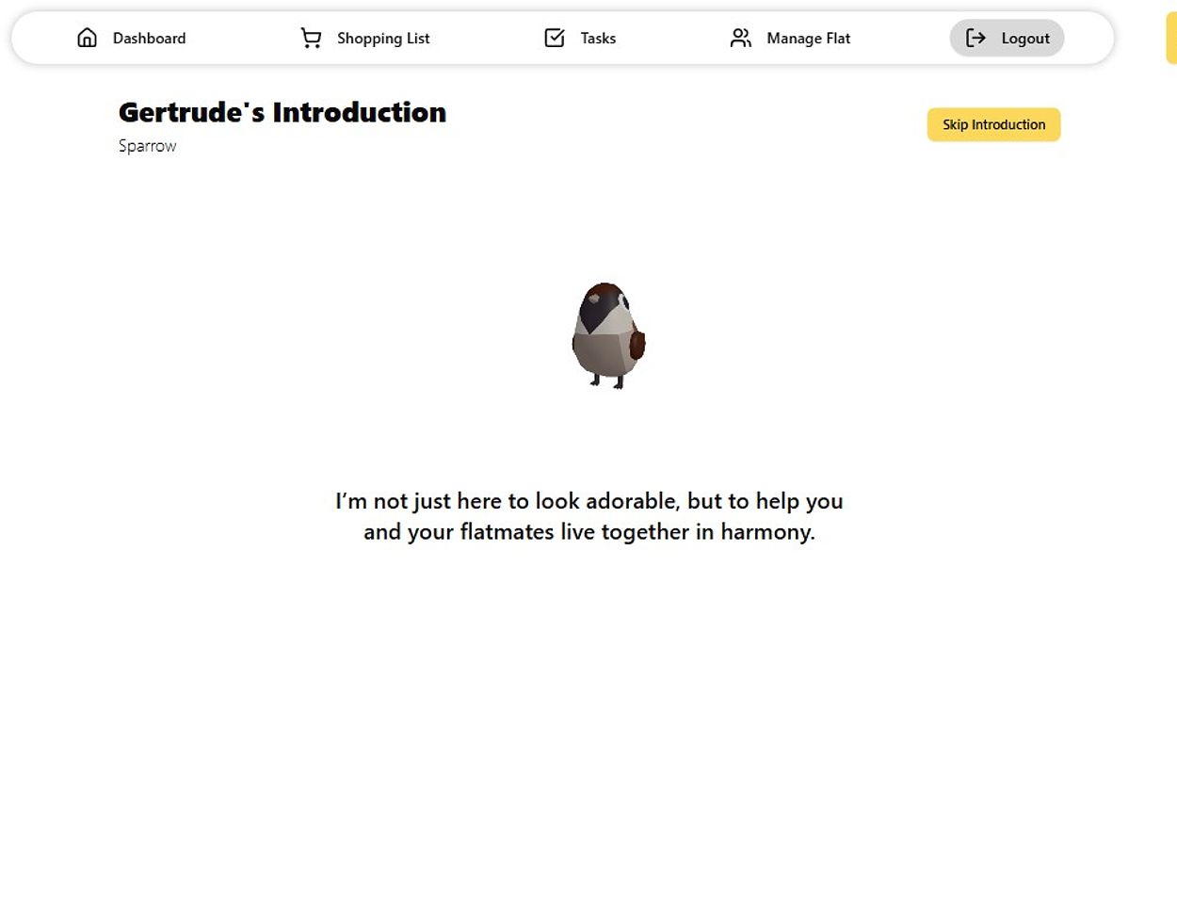This screenshot has height=923, width=1177.
Task: Select the Manage Flat text label
Action: click(808, 39)
